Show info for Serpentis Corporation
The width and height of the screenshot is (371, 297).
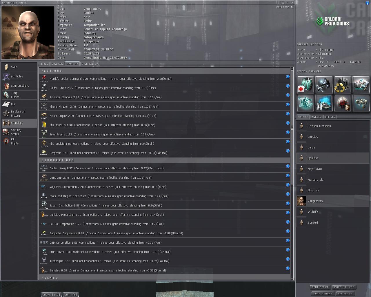288,231
